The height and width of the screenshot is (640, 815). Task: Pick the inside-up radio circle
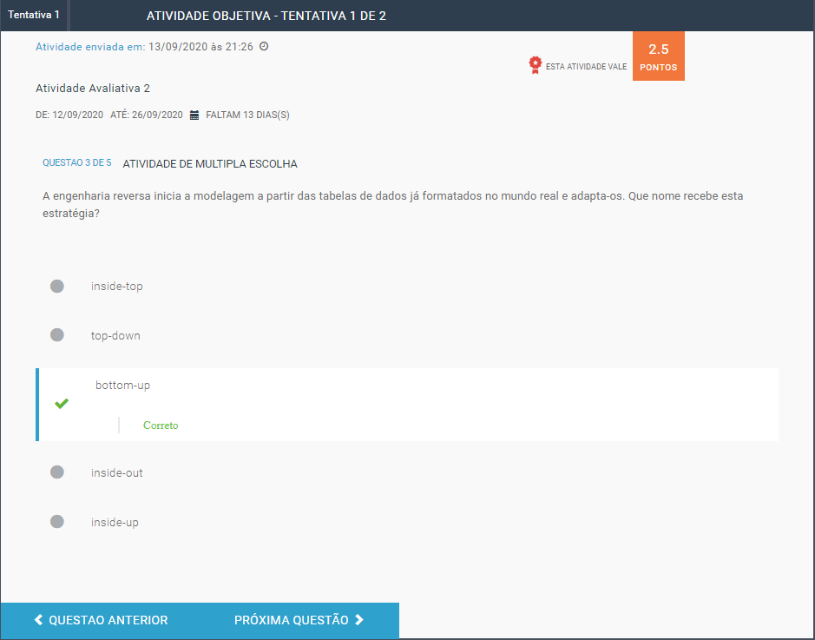coord(57,522)
